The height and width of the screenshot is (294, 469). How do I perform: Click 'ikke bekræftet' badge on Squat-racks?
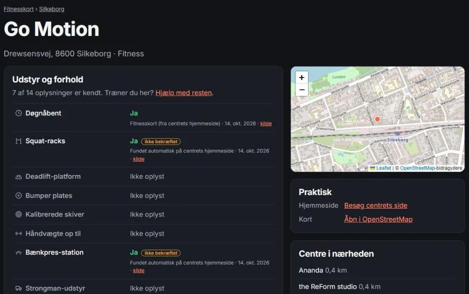pos(161,141)
